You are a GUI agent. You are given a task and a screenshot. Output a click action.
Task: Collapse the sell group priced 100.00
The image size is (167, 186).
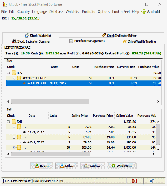point(14,147)
